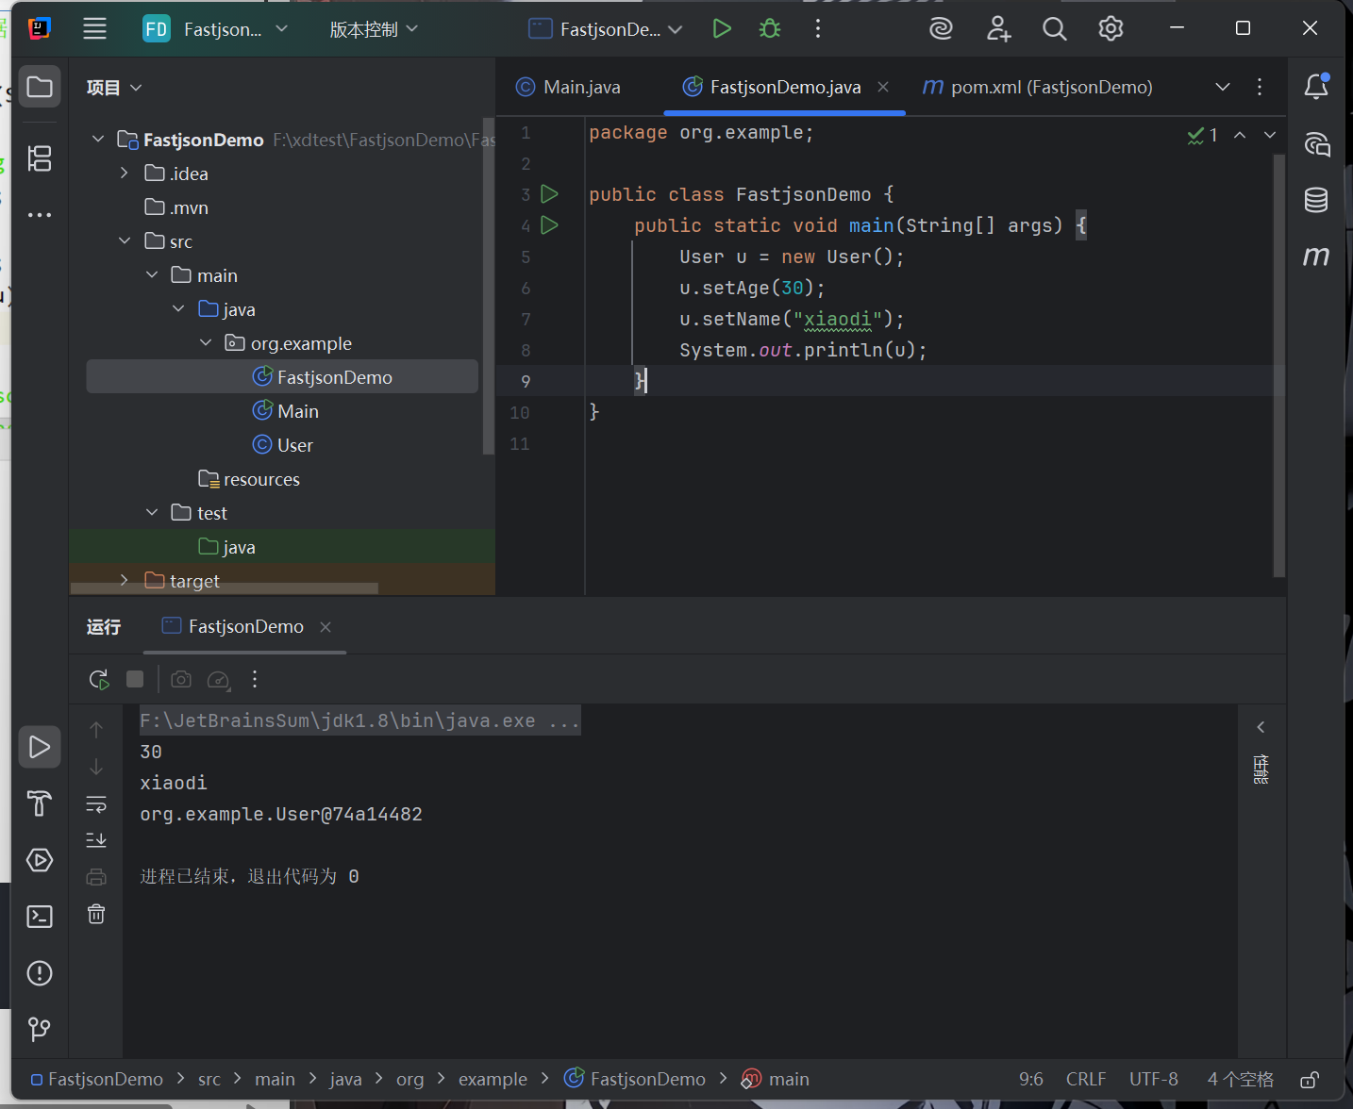Change UTF-8 file encoding in the status bar

(1154, 1079)
